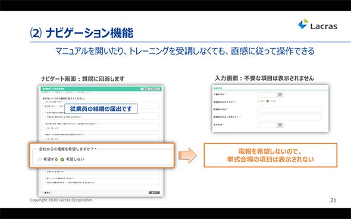Open calendar picker beside the bottom date field
The image size is (351, 219).
[280, 125]
